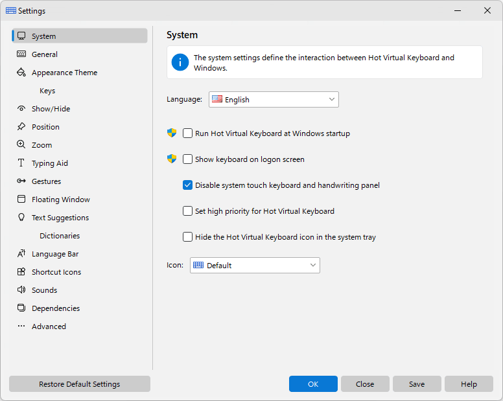Image resolution: width=503 pixels, height=401 pixels.
Task: Click the Floating Window icon
Action: pos(21,199)
